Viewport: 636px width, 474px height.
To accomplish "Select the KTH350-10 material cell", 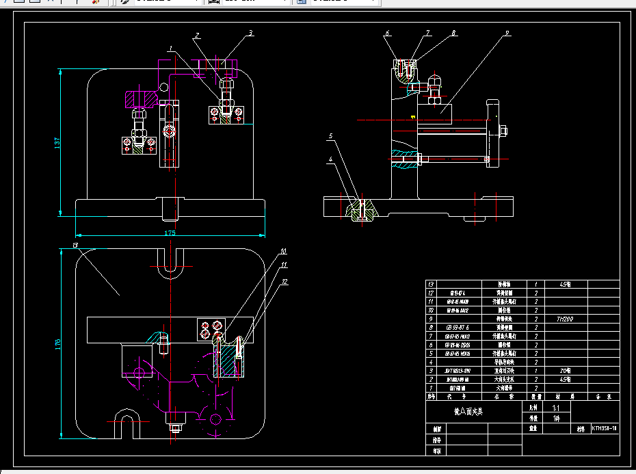I will pyautogui.click(x=605, y=428).
